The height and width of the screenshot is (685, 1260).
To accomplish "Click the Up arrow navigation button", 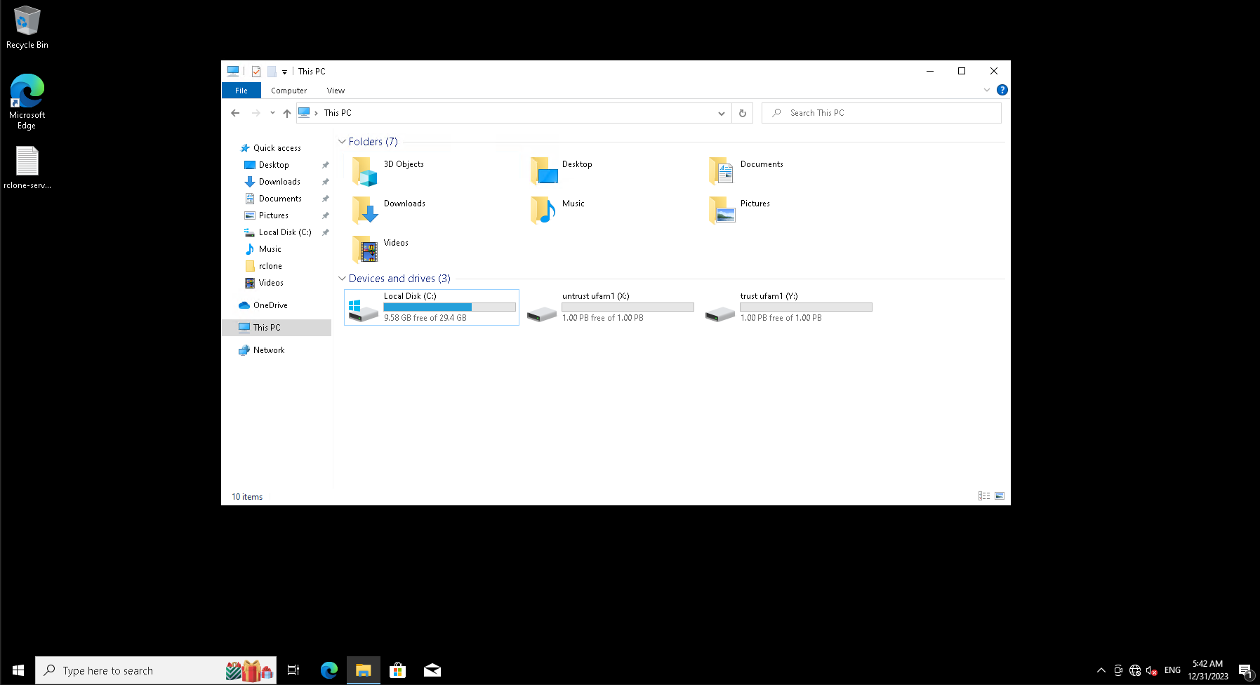I will pyautogui.click(x=286, y=113).
